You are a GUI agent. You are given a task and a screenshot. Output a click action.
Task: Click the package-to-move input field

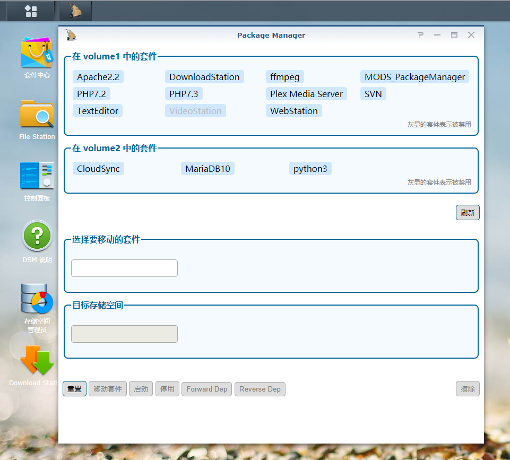[x=124, y=268]
